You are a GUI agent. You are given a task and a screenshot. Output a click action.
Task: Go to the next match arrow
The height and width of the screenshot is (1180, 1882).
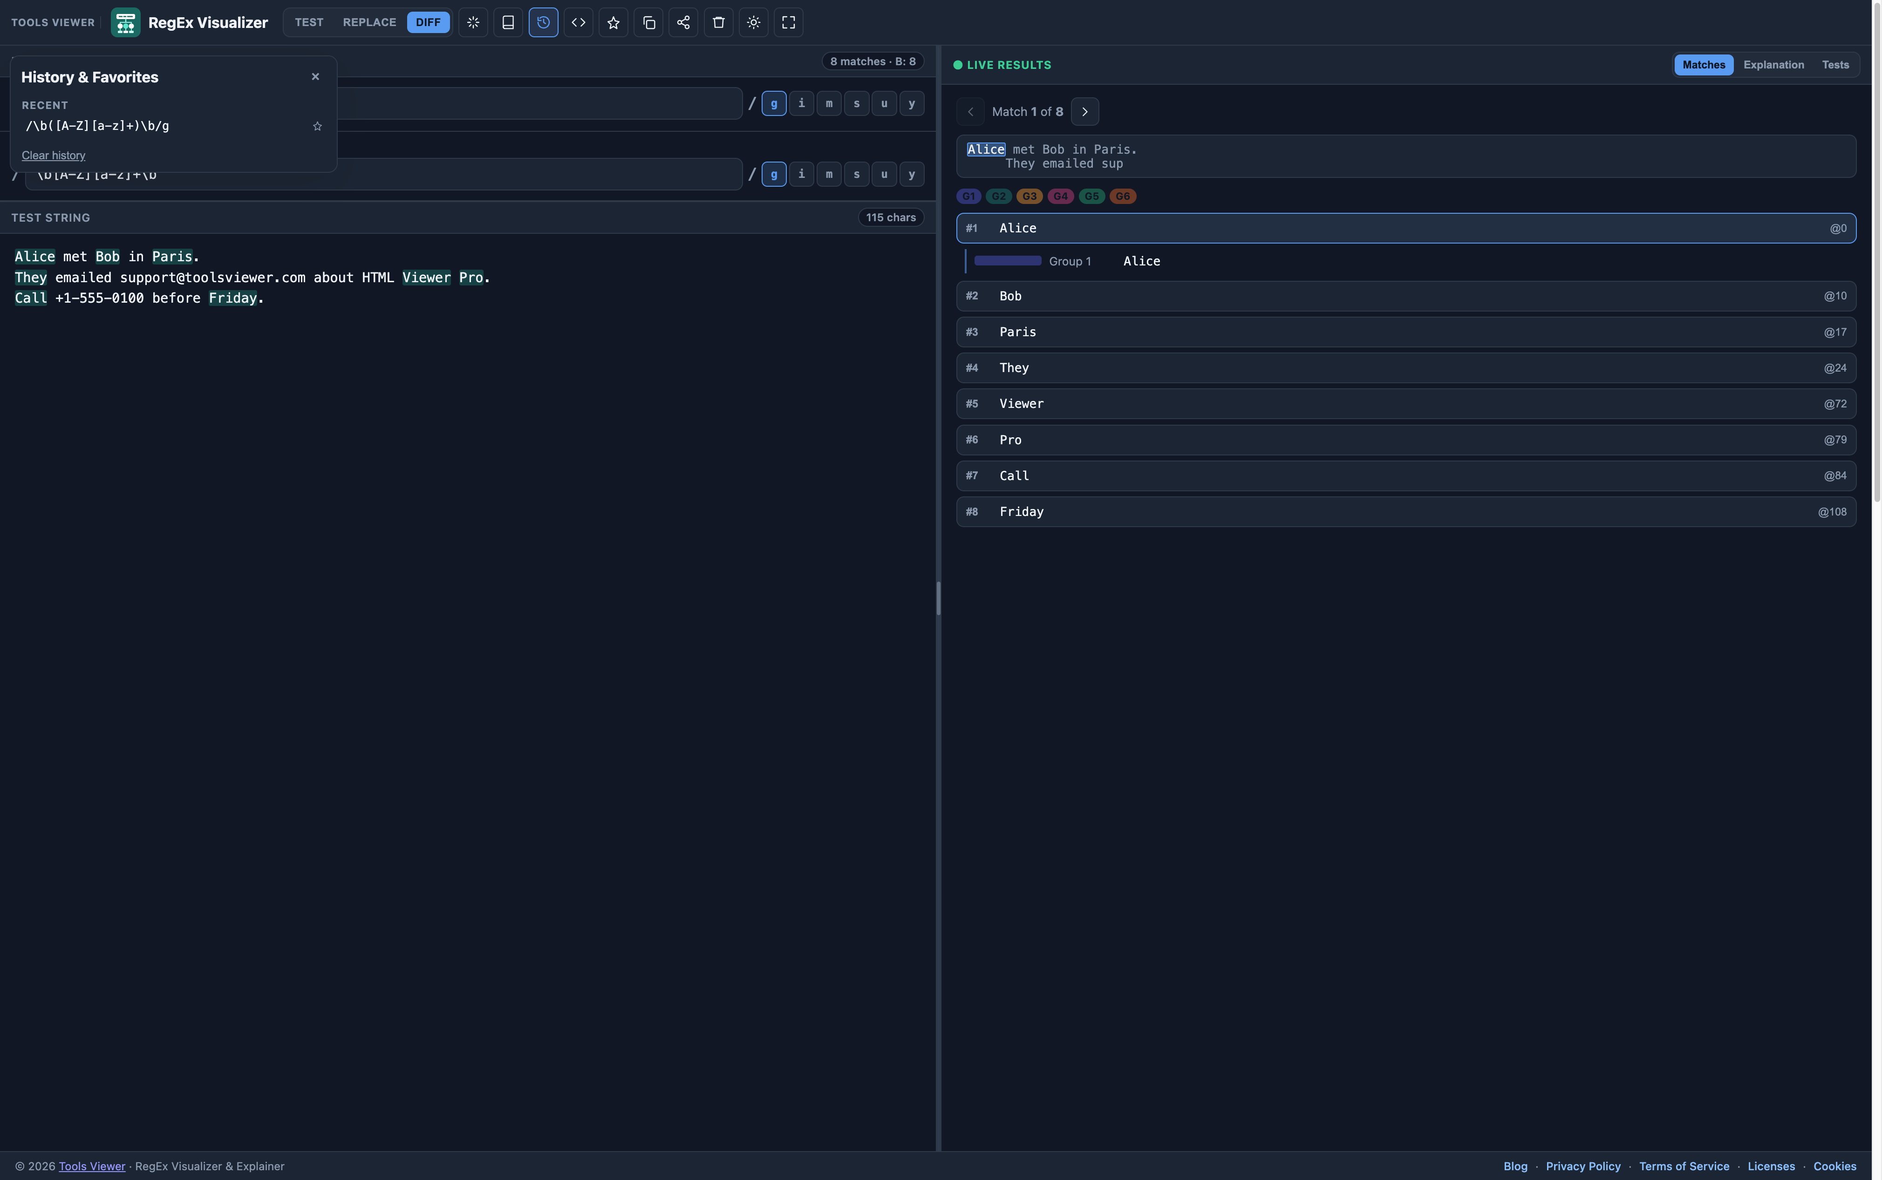click(1085, 112)
